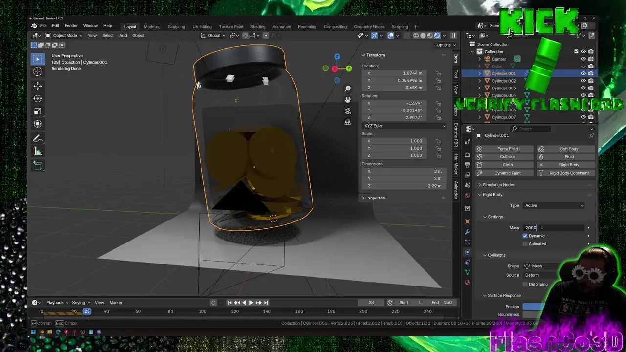This screenshot has height=352, width=626.
Task: Click the Dynamic Paint button
Action: [505, 173]
